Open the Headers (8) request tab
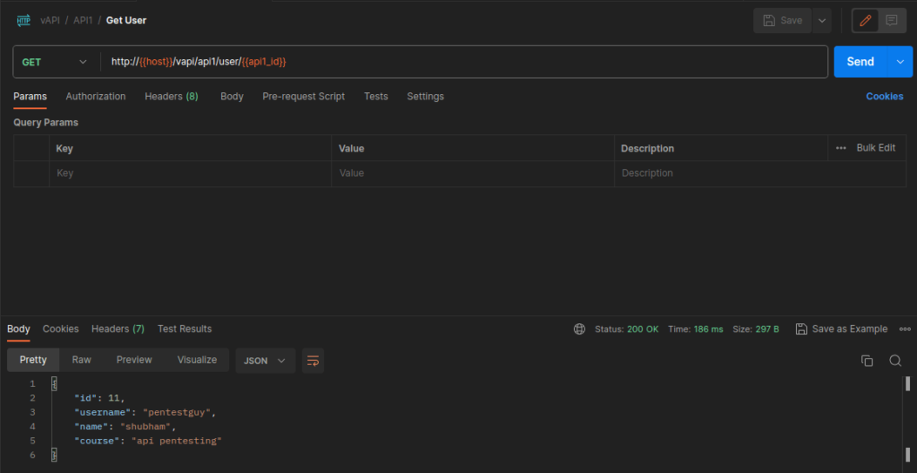The height and width of the screenshot is (473, 917). [171, 96]
